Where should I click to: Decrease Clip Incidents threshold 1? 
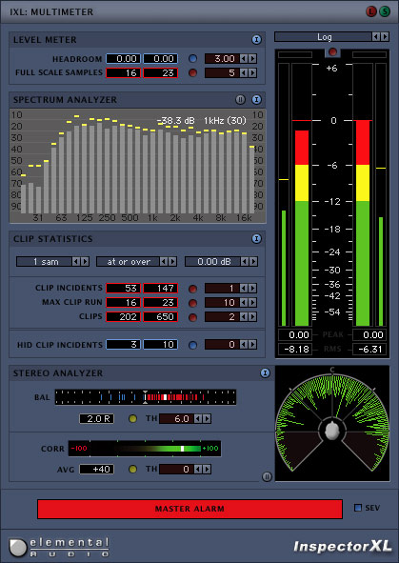(244, 289)
